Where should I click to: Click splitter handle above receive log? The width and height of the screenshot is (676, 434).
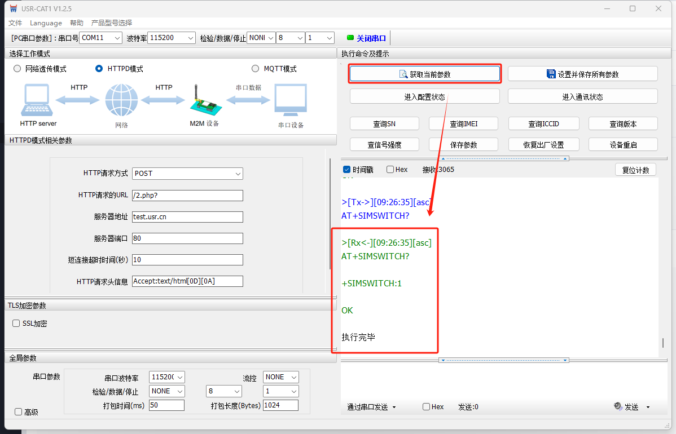pyautogui.click(x=504, y=158)
